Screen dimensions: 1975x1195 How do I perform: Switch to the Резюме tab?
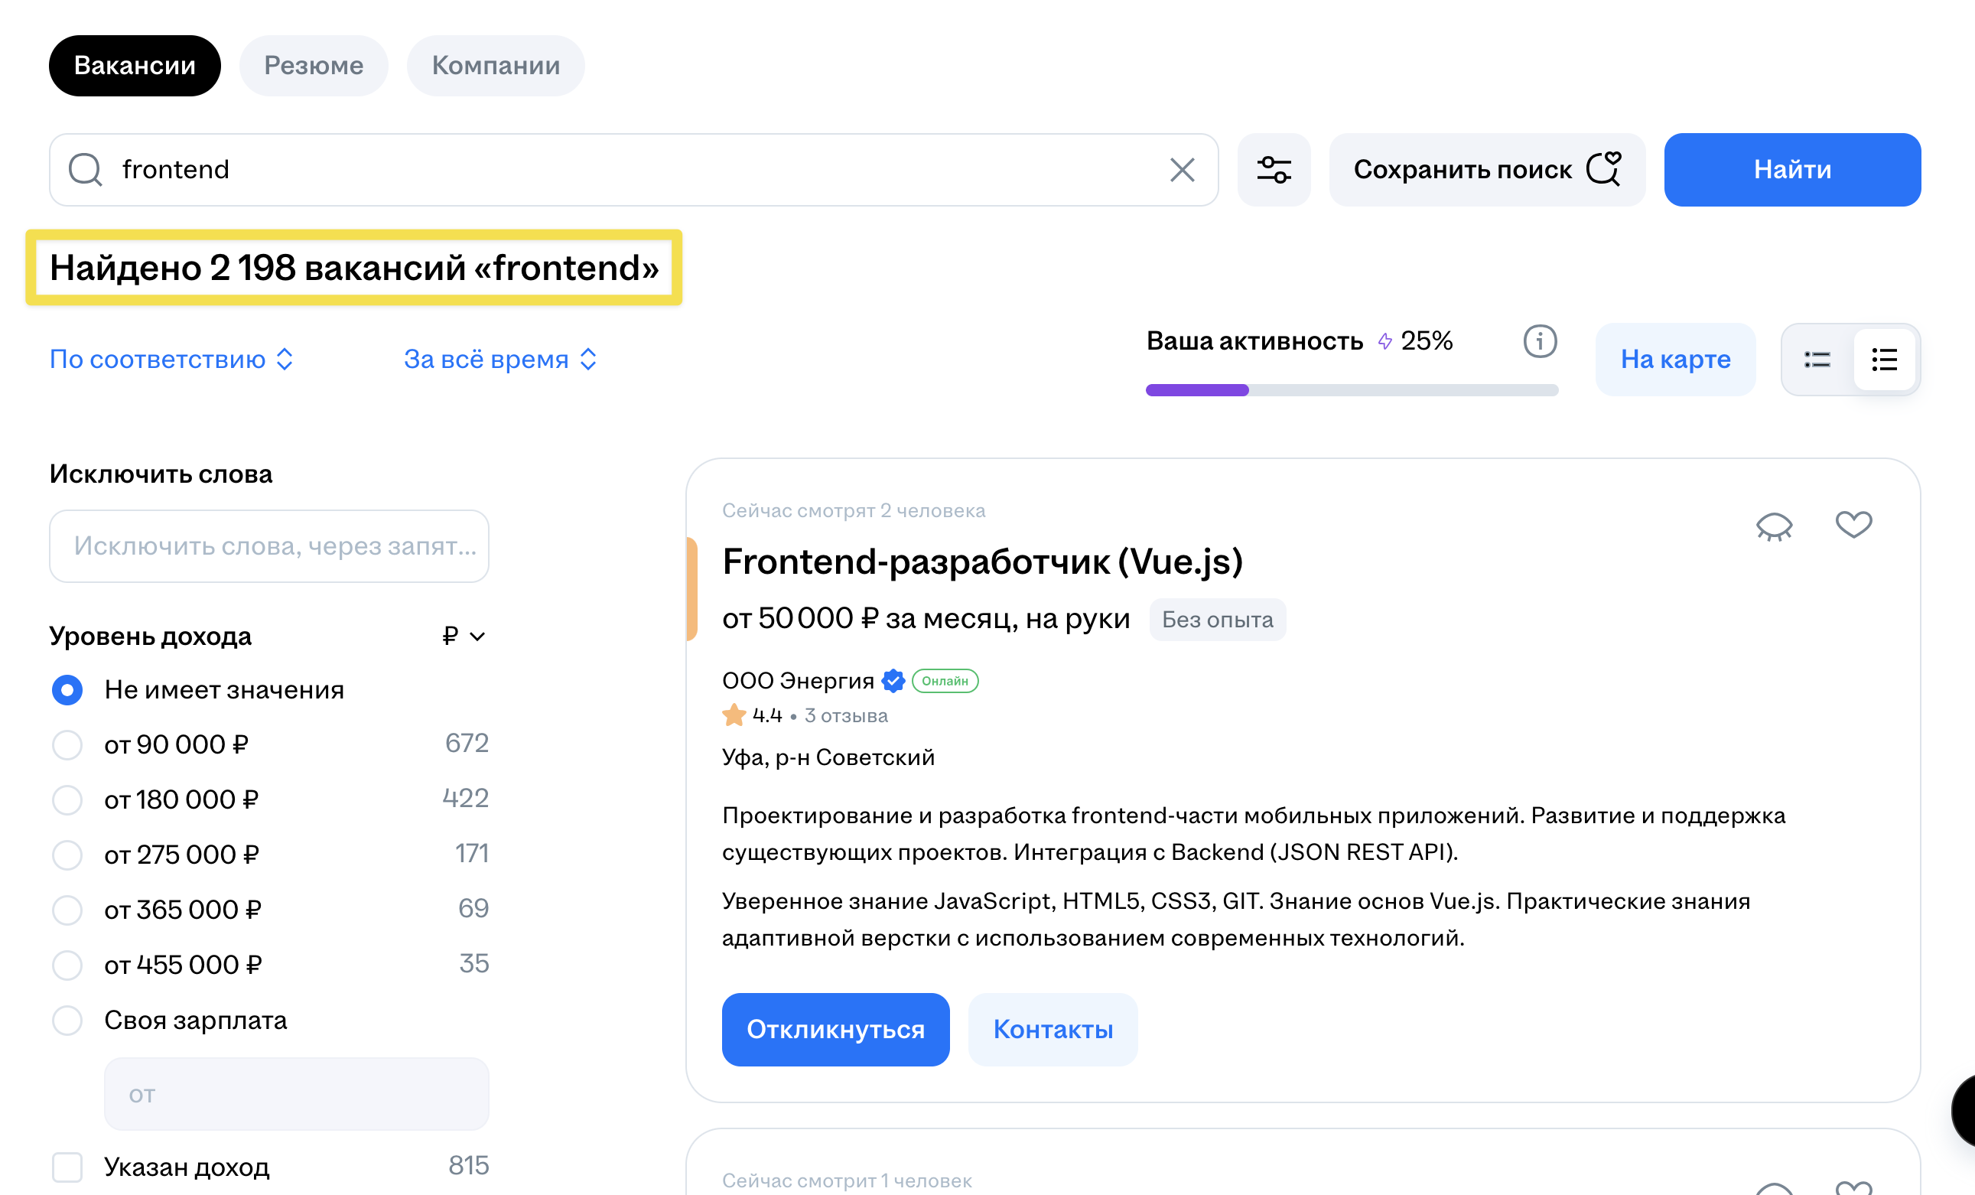pos(314,65)
